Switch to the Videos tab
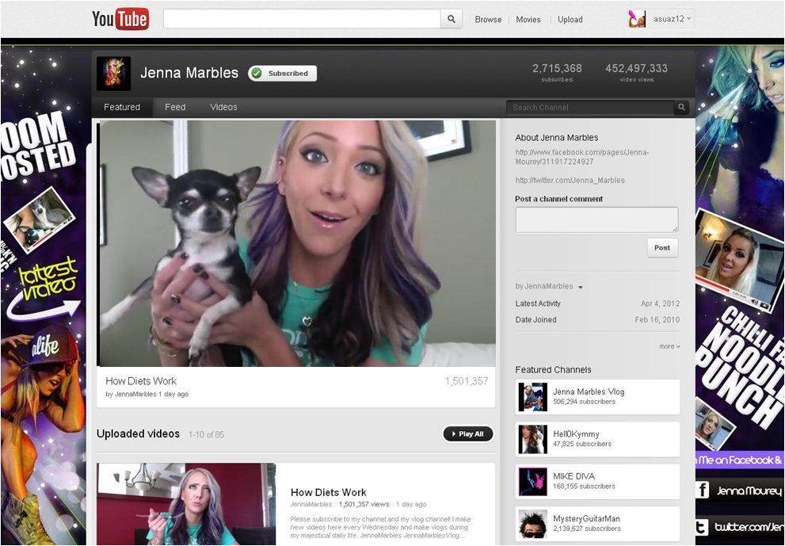 223,108
